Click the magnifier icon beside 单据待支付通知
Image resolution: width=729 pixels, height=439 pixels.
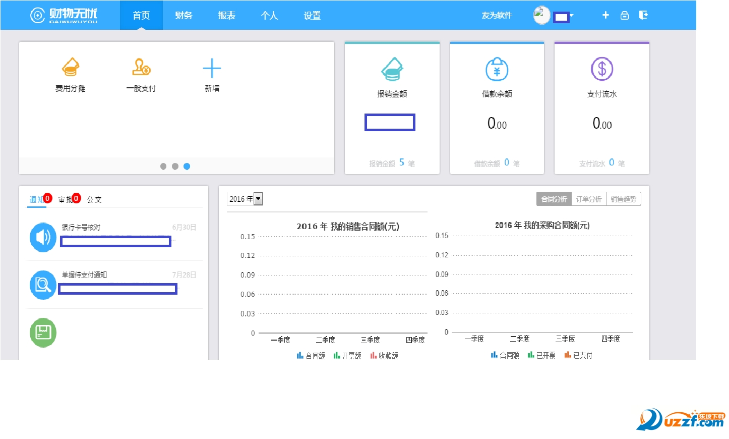[x=43, y=285]
